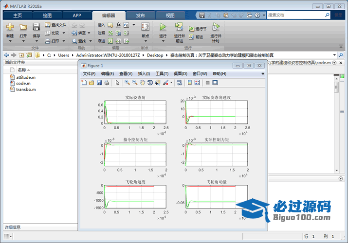Select the Brush data tool
The image size is (348, 243).
[165, 83]
